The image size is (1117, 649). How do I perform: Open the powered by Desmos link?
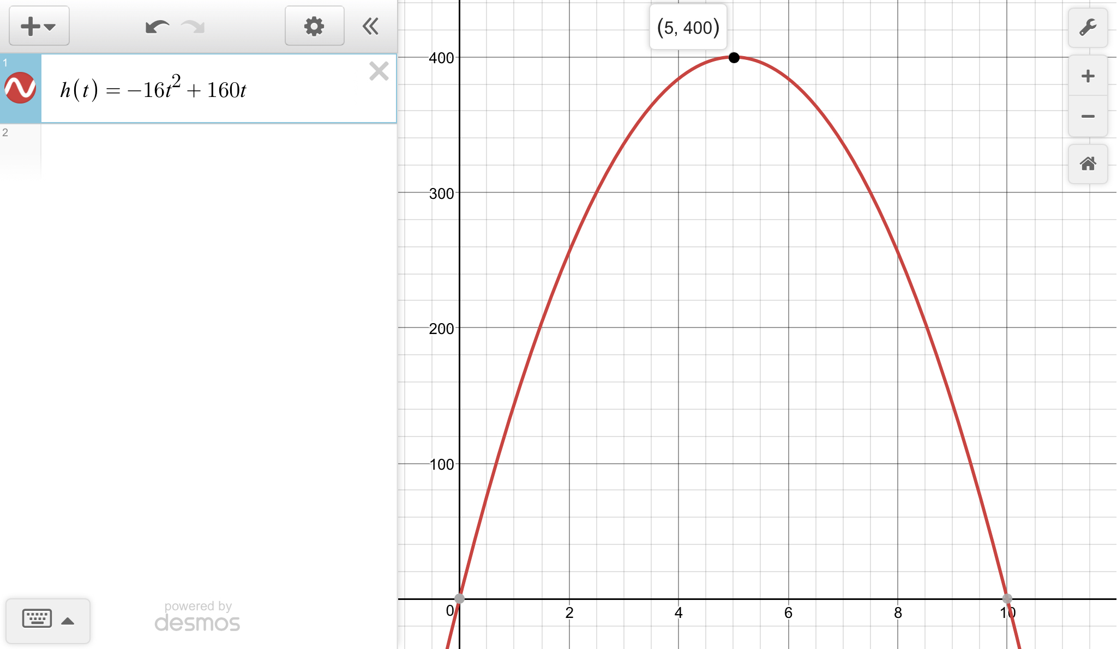(197, 616)
